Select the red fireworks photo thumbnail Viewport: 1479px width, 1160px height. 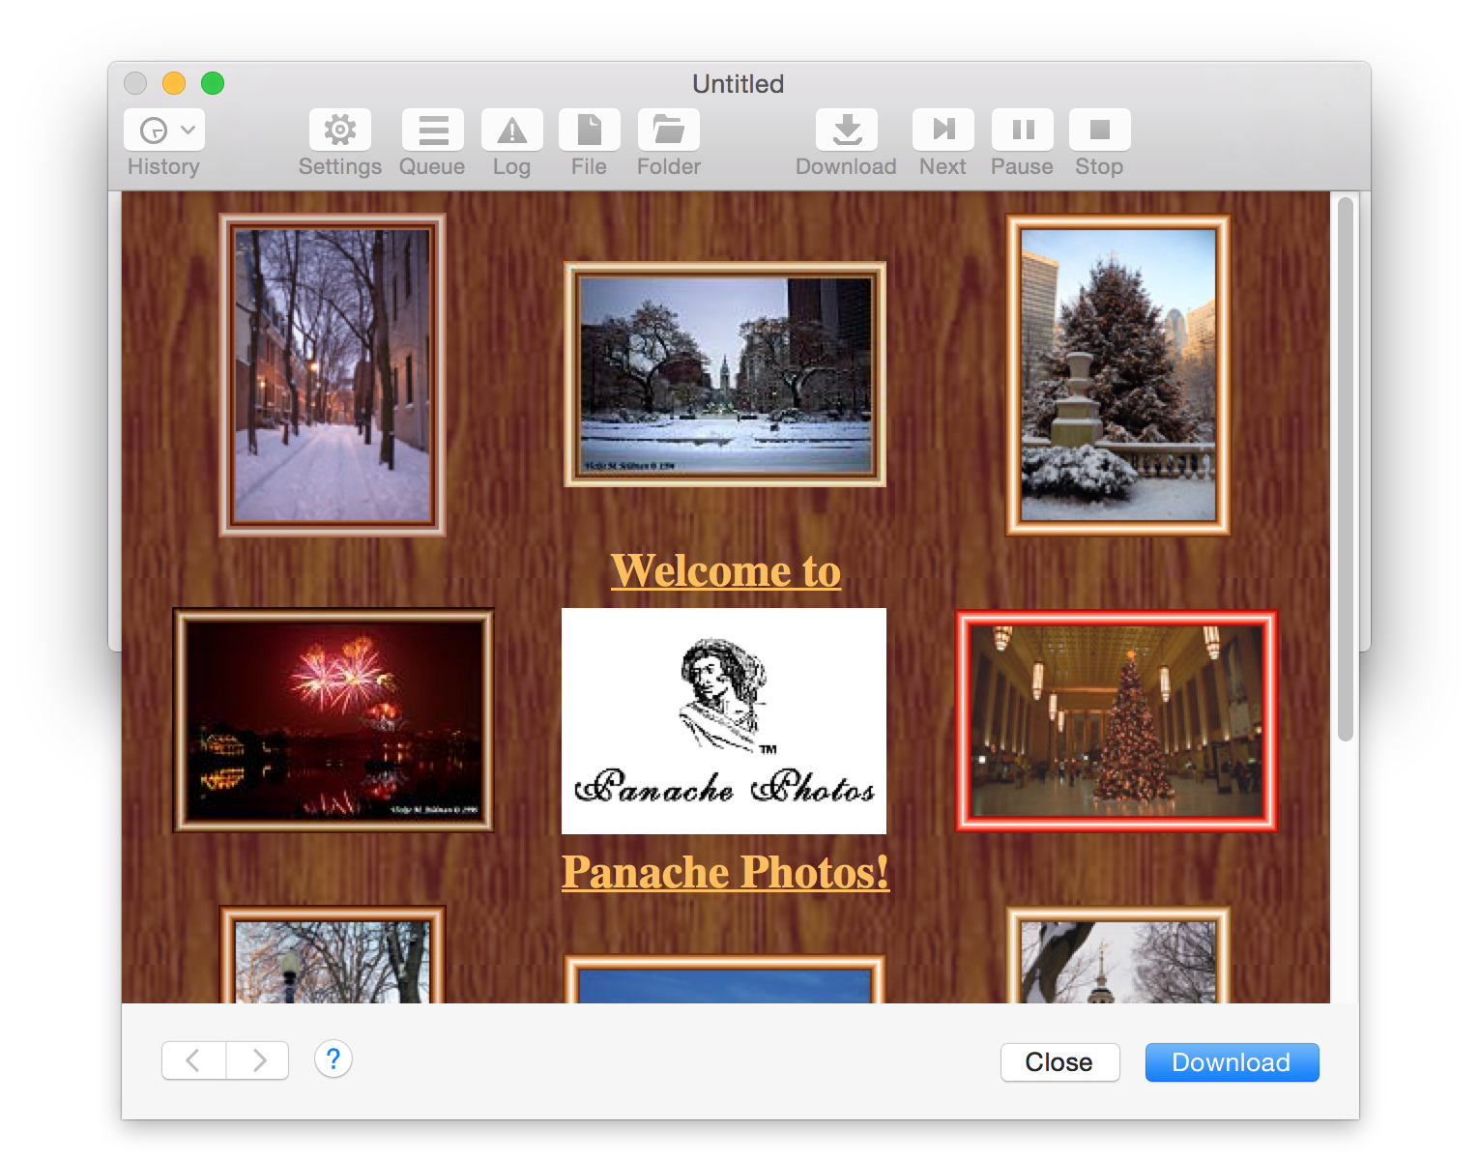333,720
